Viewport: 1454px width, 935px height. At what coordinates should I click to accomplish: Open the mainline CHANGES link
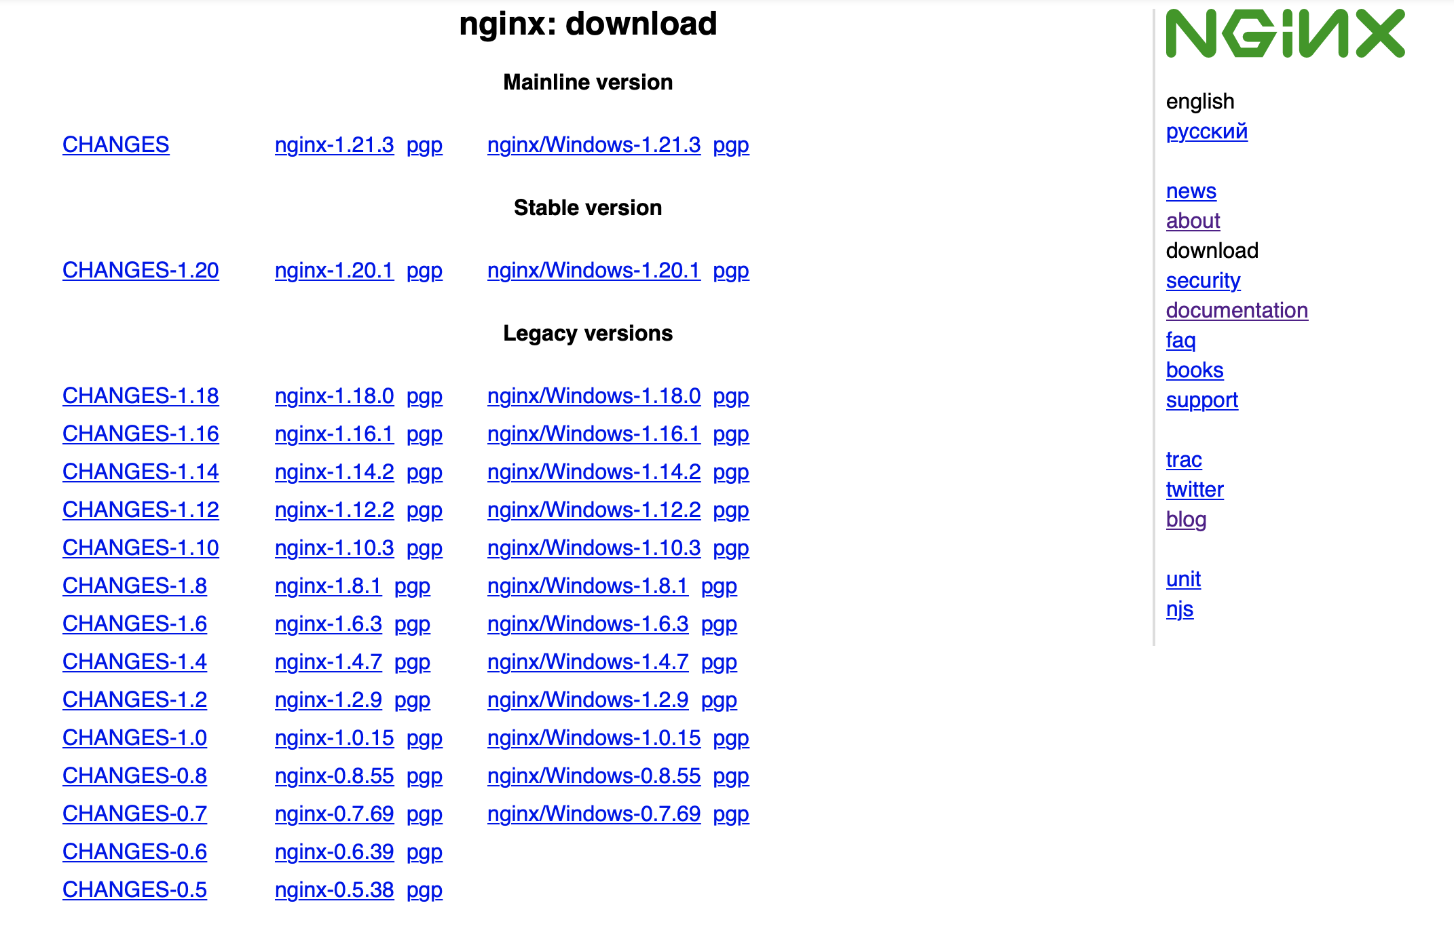tap(115, 145)
